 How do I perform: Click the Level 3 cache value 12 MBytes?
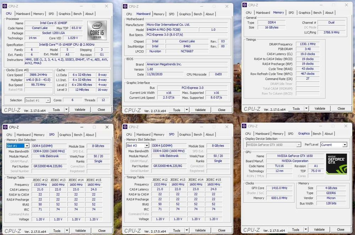click(x=82, y=90)
